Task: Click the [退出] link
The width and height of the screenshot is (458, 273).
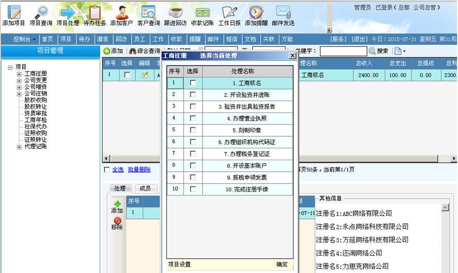Action: point(360,39)
